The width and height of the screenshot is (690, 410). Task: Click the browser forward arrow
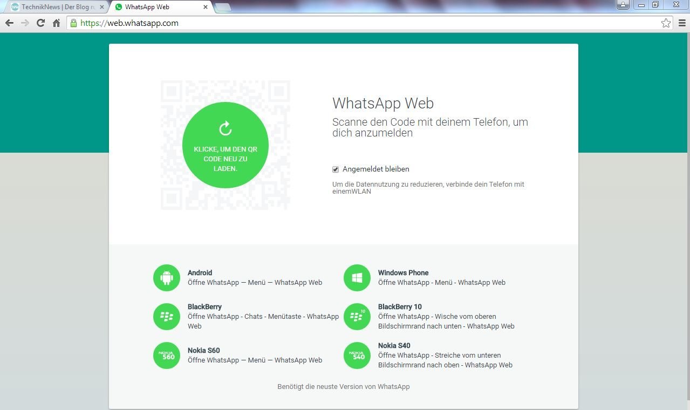pyautogui.click(x=25, y=23)
